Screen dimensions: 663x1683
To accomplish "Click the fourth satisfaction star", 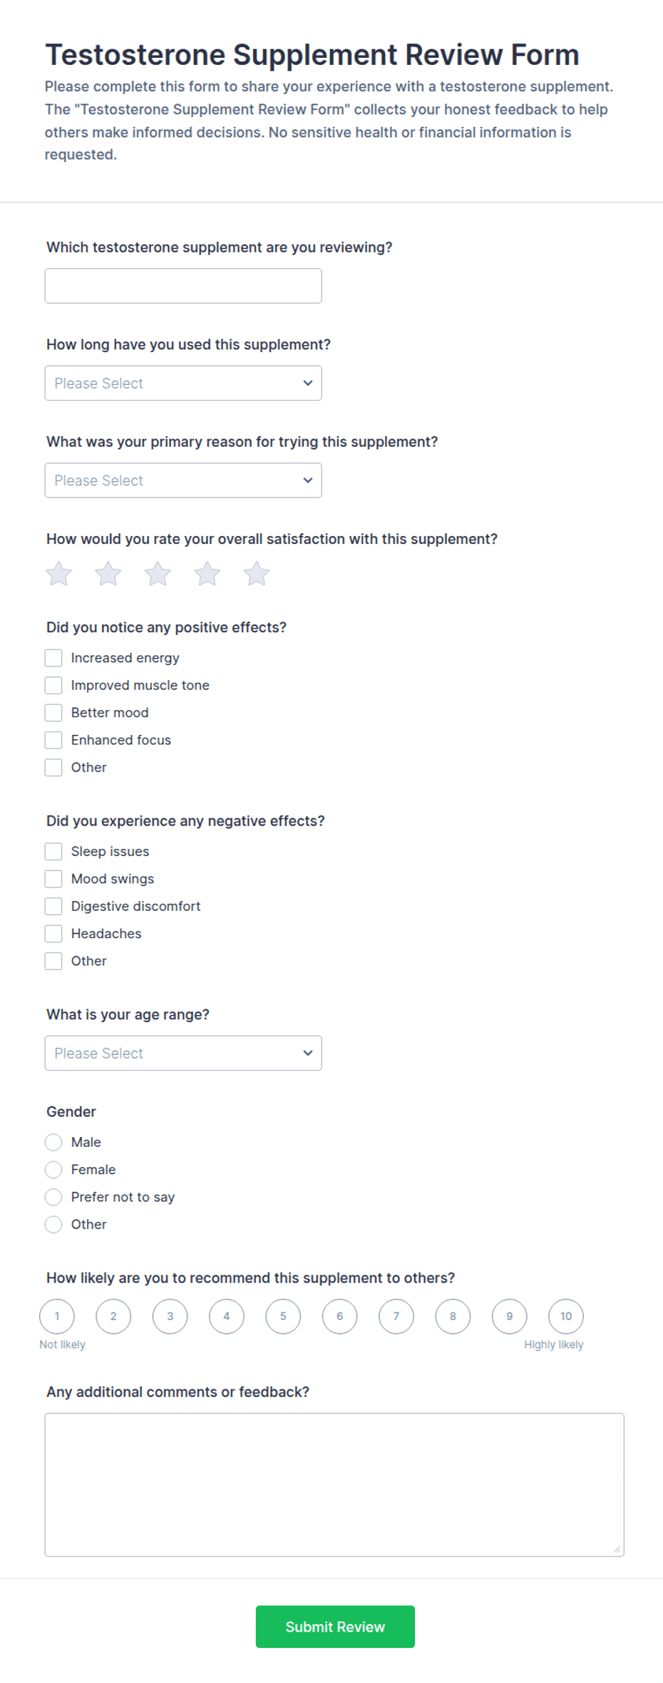I will point(207,574).
